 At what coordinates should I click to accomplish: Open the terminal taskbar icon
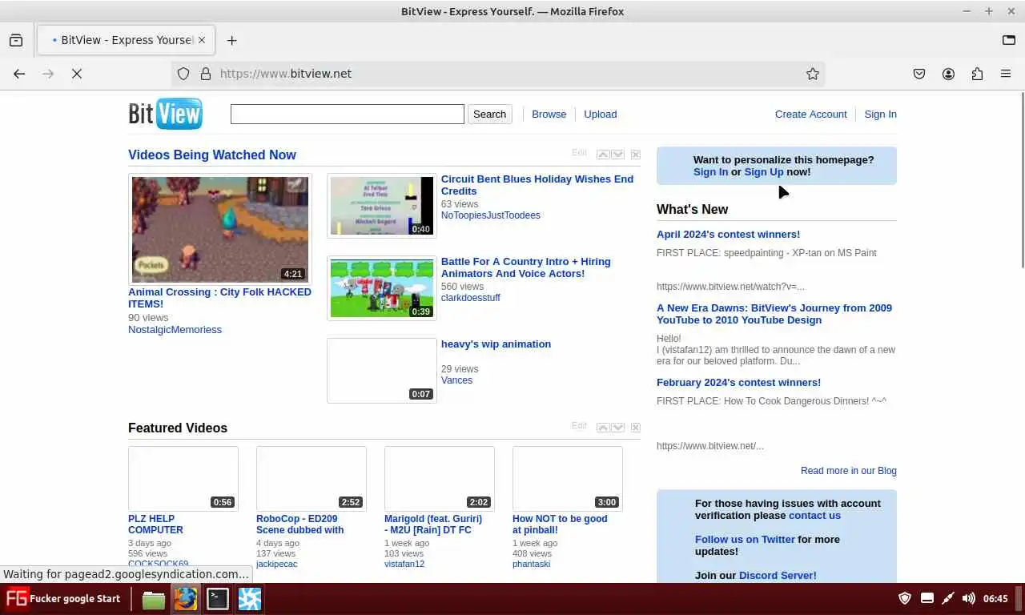click(x=217, y=599)
